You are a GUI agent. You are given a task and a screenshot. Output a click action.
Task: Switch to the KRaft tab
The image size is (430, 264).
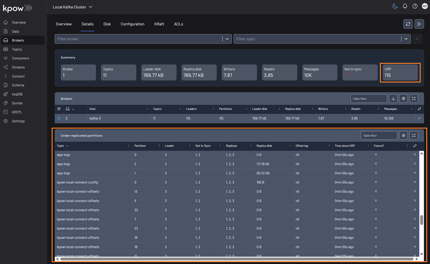click(159, 24)
